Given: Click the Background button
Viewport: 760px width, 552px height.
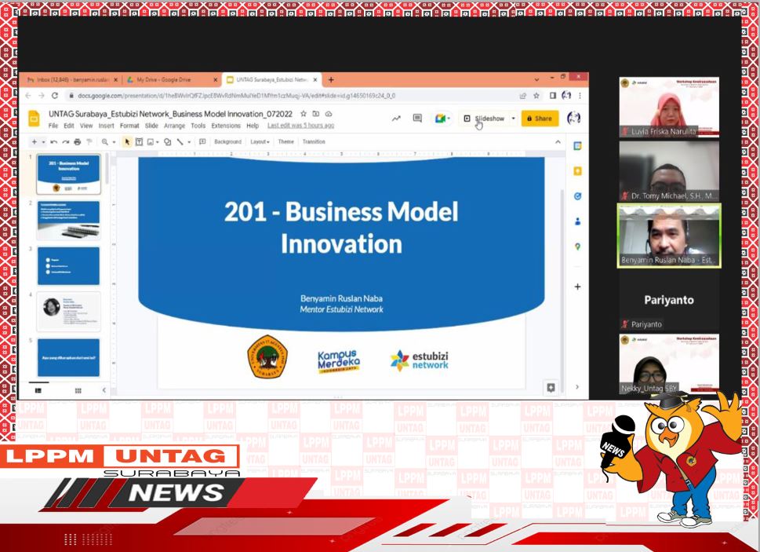Looking at the screenshot, I should point(227,141).
